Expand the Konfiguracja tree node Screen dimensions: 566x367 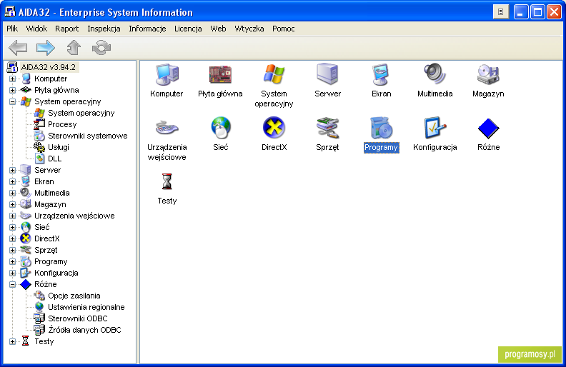(x=12, y=273)
